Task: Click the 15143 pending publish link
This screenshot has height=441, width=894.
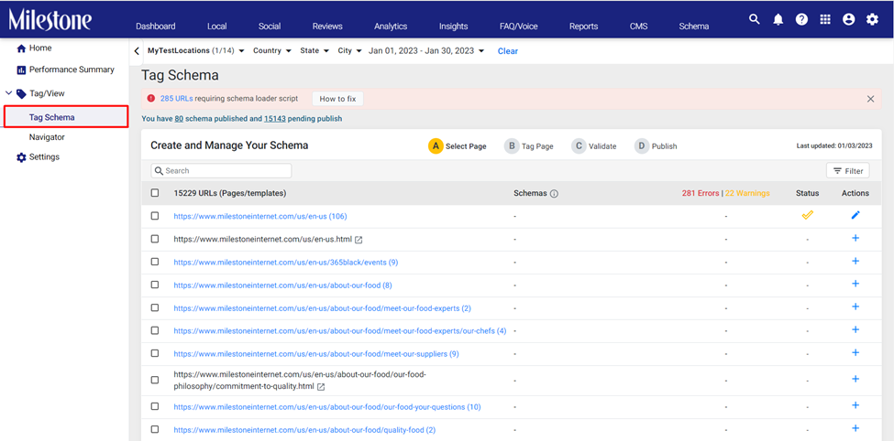Action: [x=274, y=119]
